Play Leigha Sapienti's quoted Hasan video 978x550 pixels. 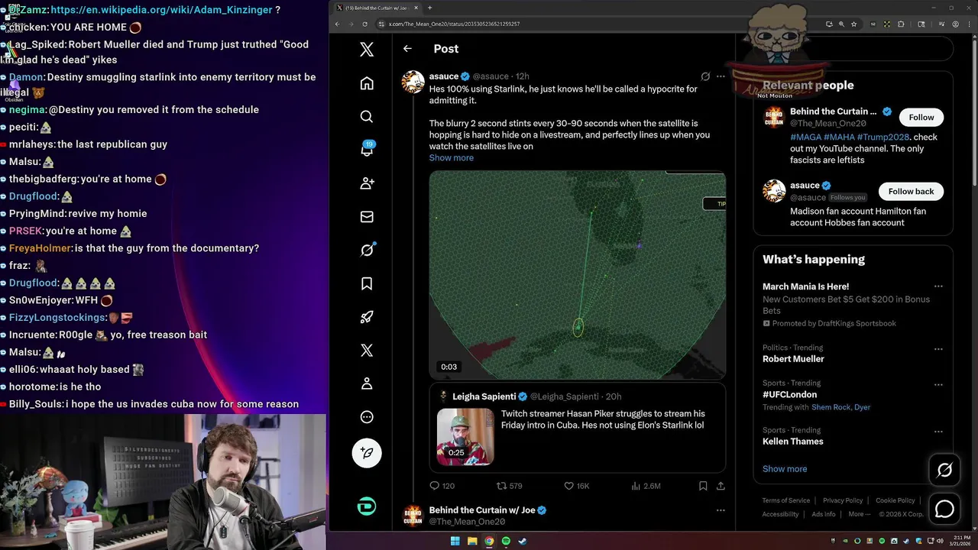(465, 437)
